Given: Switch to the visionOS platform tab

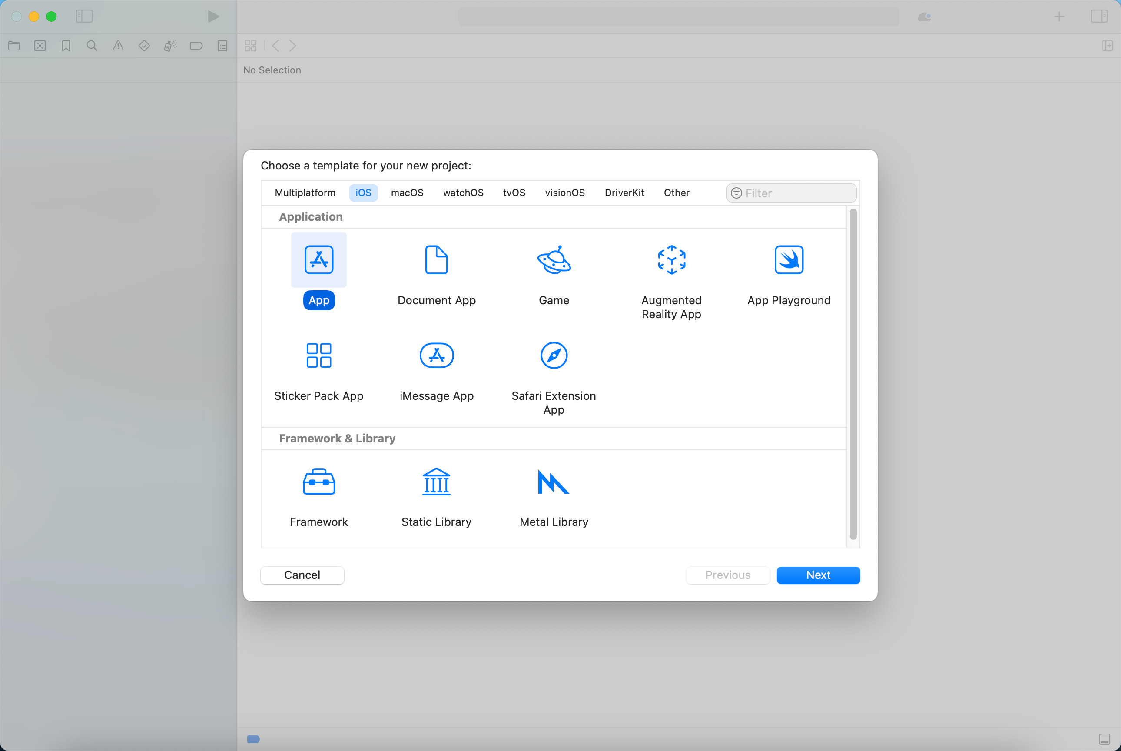Looking at the screenshot, I should (x=564, y=193).
